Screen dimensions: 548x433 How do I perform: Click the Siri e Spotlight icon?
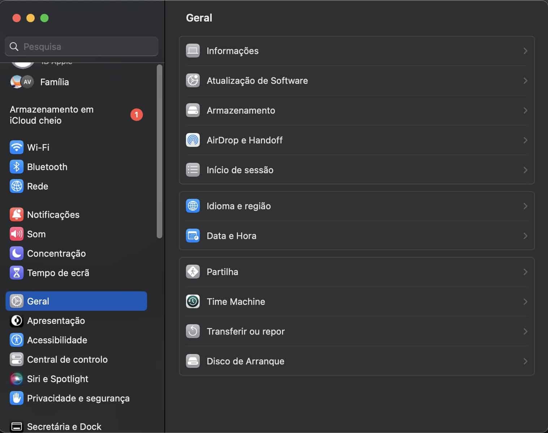(x=17, y=379)
